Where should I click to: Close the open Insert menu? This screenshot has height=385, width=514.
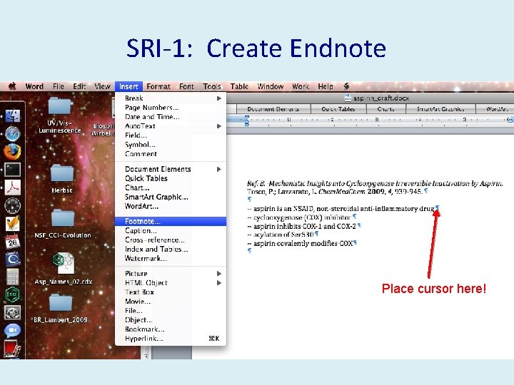pyautogui.click(x=128, y=86)
